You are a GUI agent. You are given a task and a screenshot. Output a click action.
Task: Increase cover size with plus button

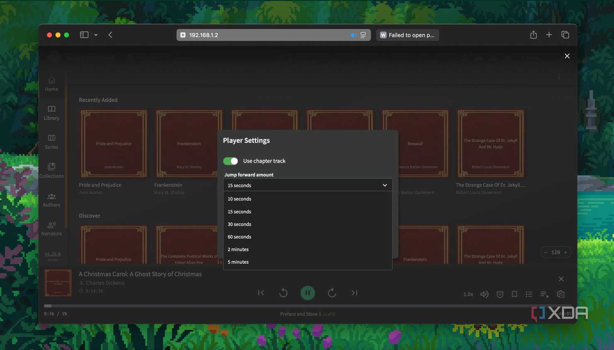(565, 252)
